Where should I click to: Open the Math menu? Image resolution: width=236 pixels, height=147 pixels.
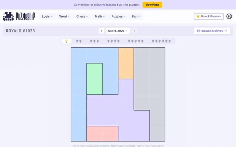point(100,16)
